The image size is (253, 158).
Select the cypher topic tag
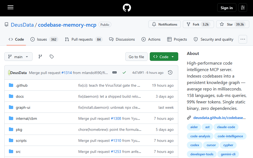click(228, 145)
